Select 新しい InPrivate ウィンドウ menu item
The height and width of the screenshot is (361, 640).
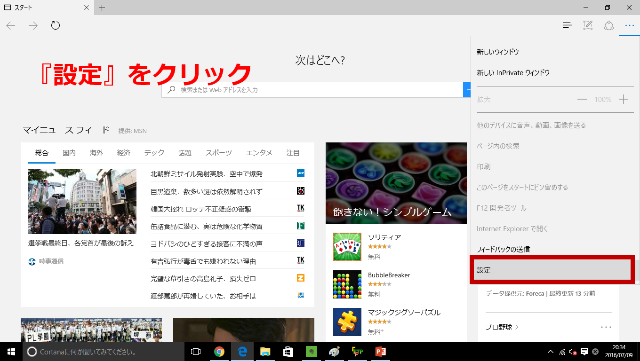(x=555, y=72)
